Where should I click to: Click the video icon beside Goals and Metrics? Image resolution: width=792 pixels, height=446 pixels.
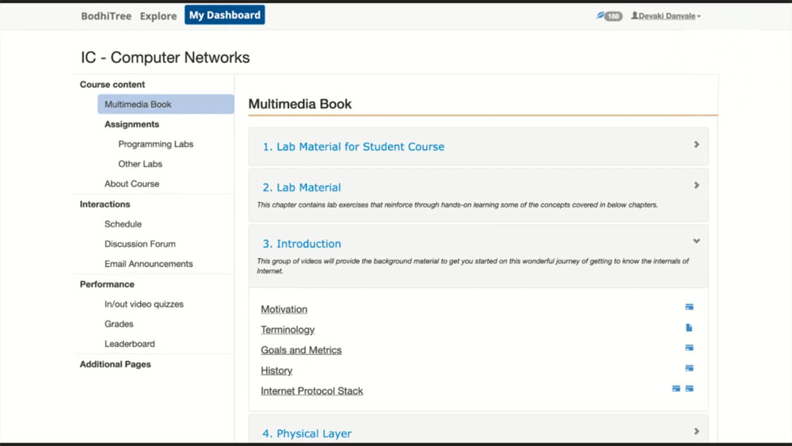(x=689, y=348)
